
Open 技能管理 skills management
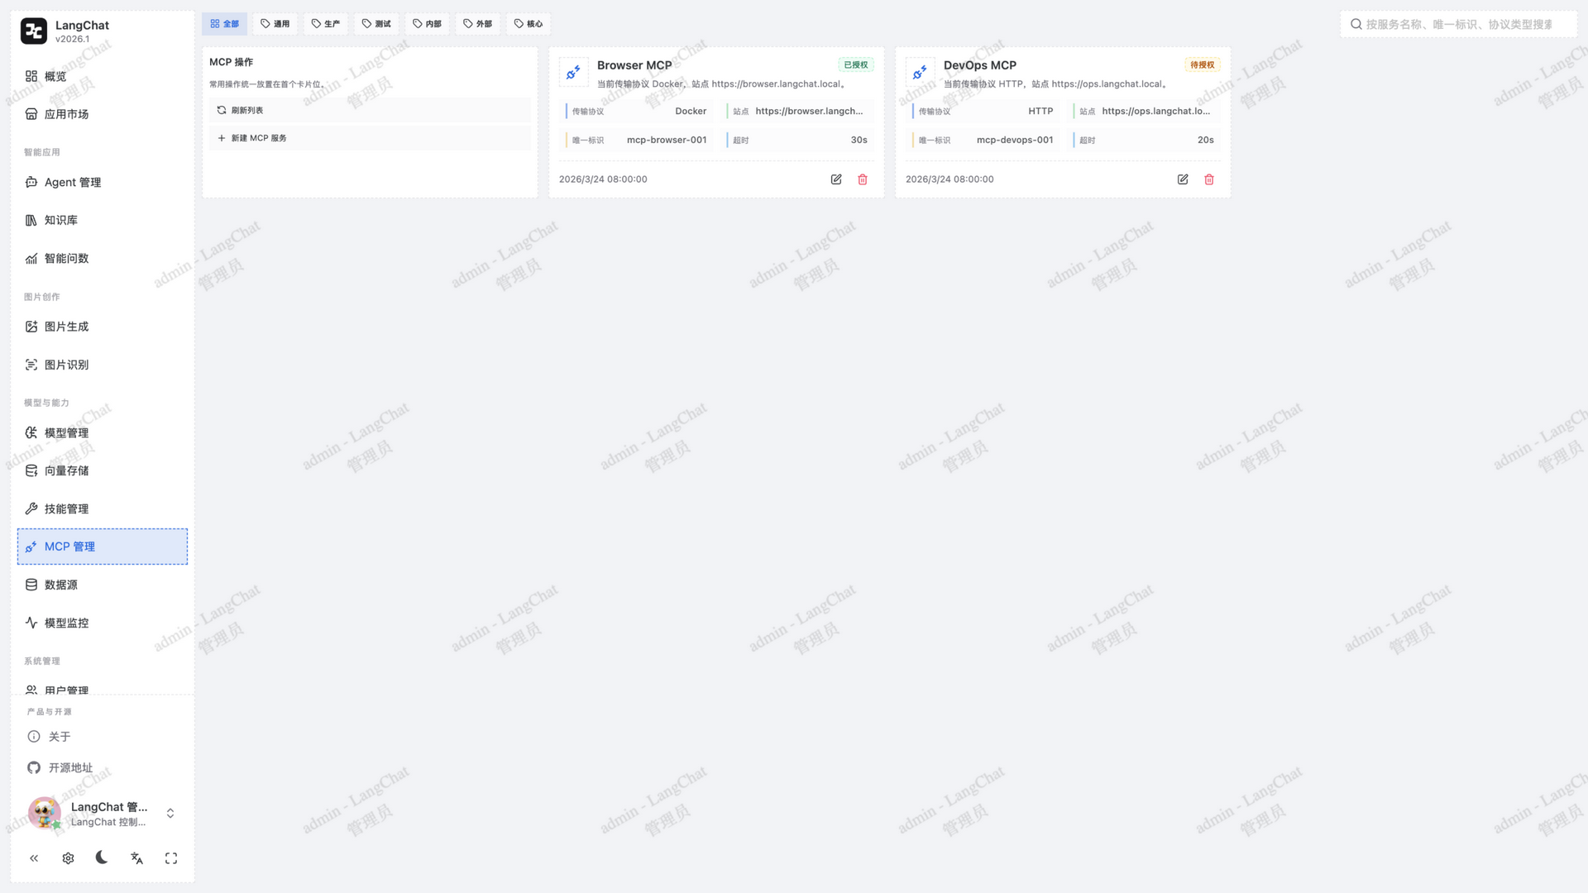click(x=103, y=509)
